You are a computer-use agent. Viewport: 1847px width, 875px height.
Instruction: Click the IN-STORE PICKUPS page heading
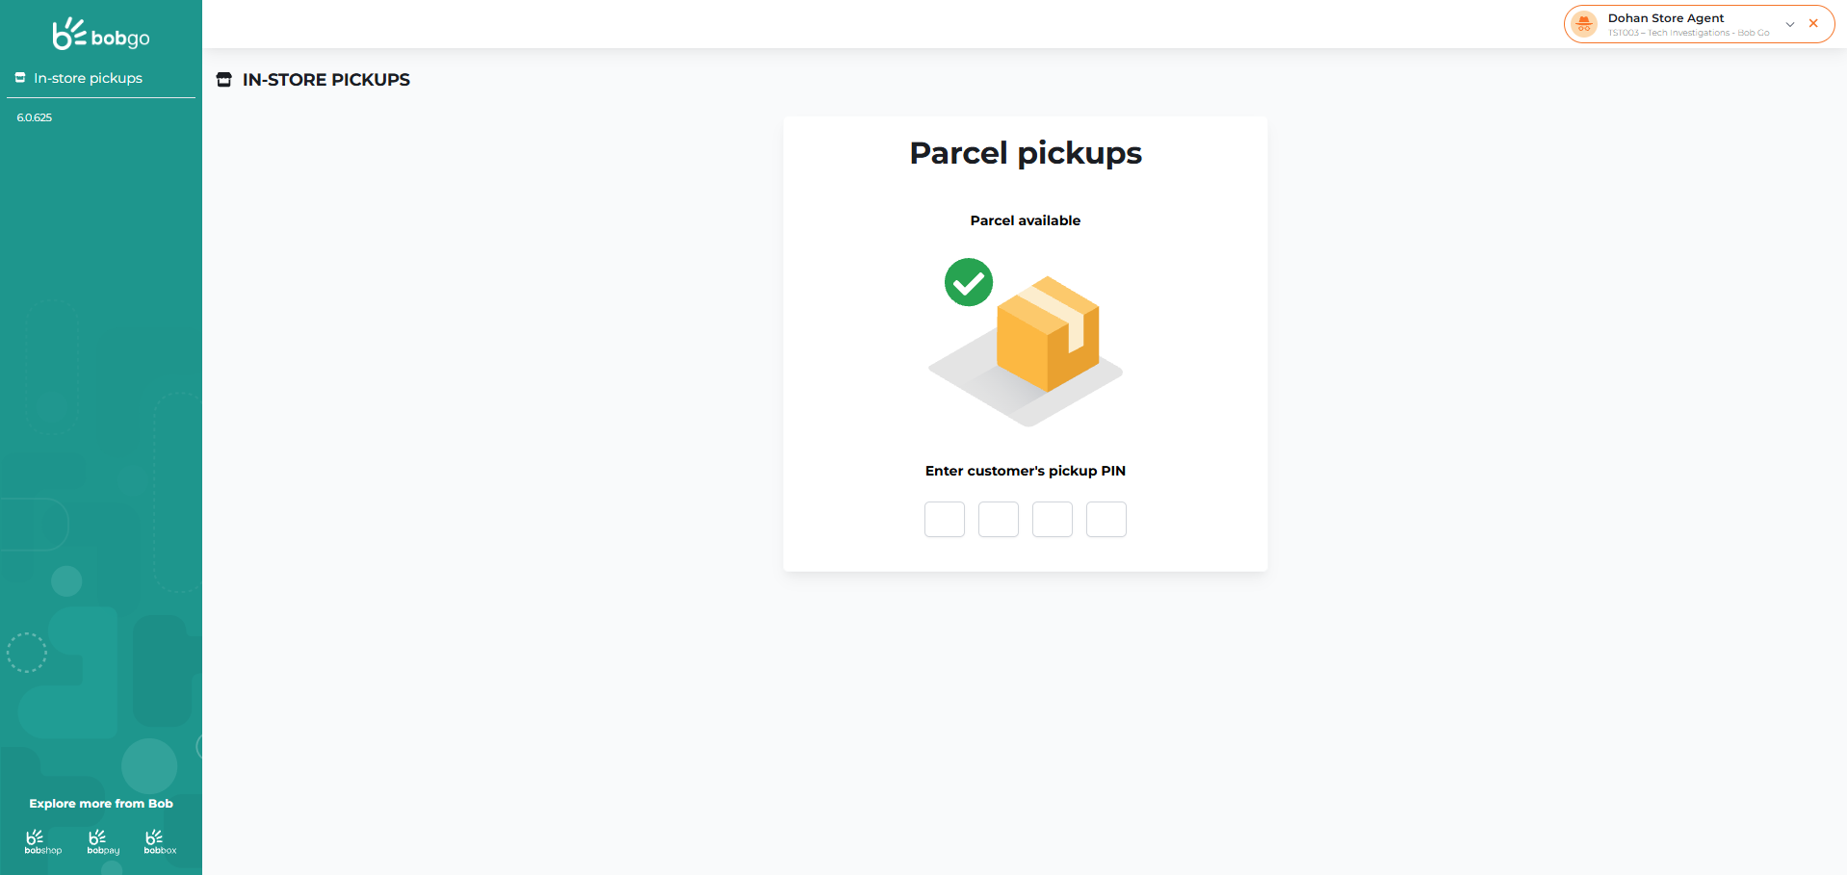tap(326, 80)
